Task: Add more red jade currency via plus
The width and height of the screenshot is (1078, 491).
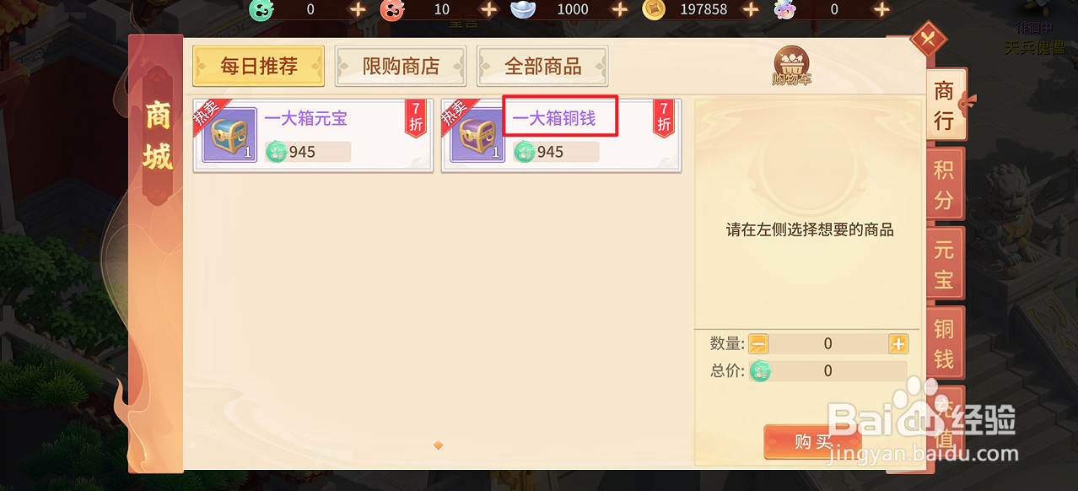Action: tap(488, 9)
